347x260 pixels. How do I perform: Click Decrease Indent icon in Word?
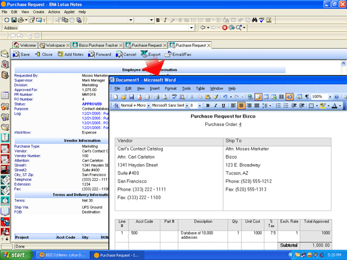pyautogui.click(x=294, y=106)
